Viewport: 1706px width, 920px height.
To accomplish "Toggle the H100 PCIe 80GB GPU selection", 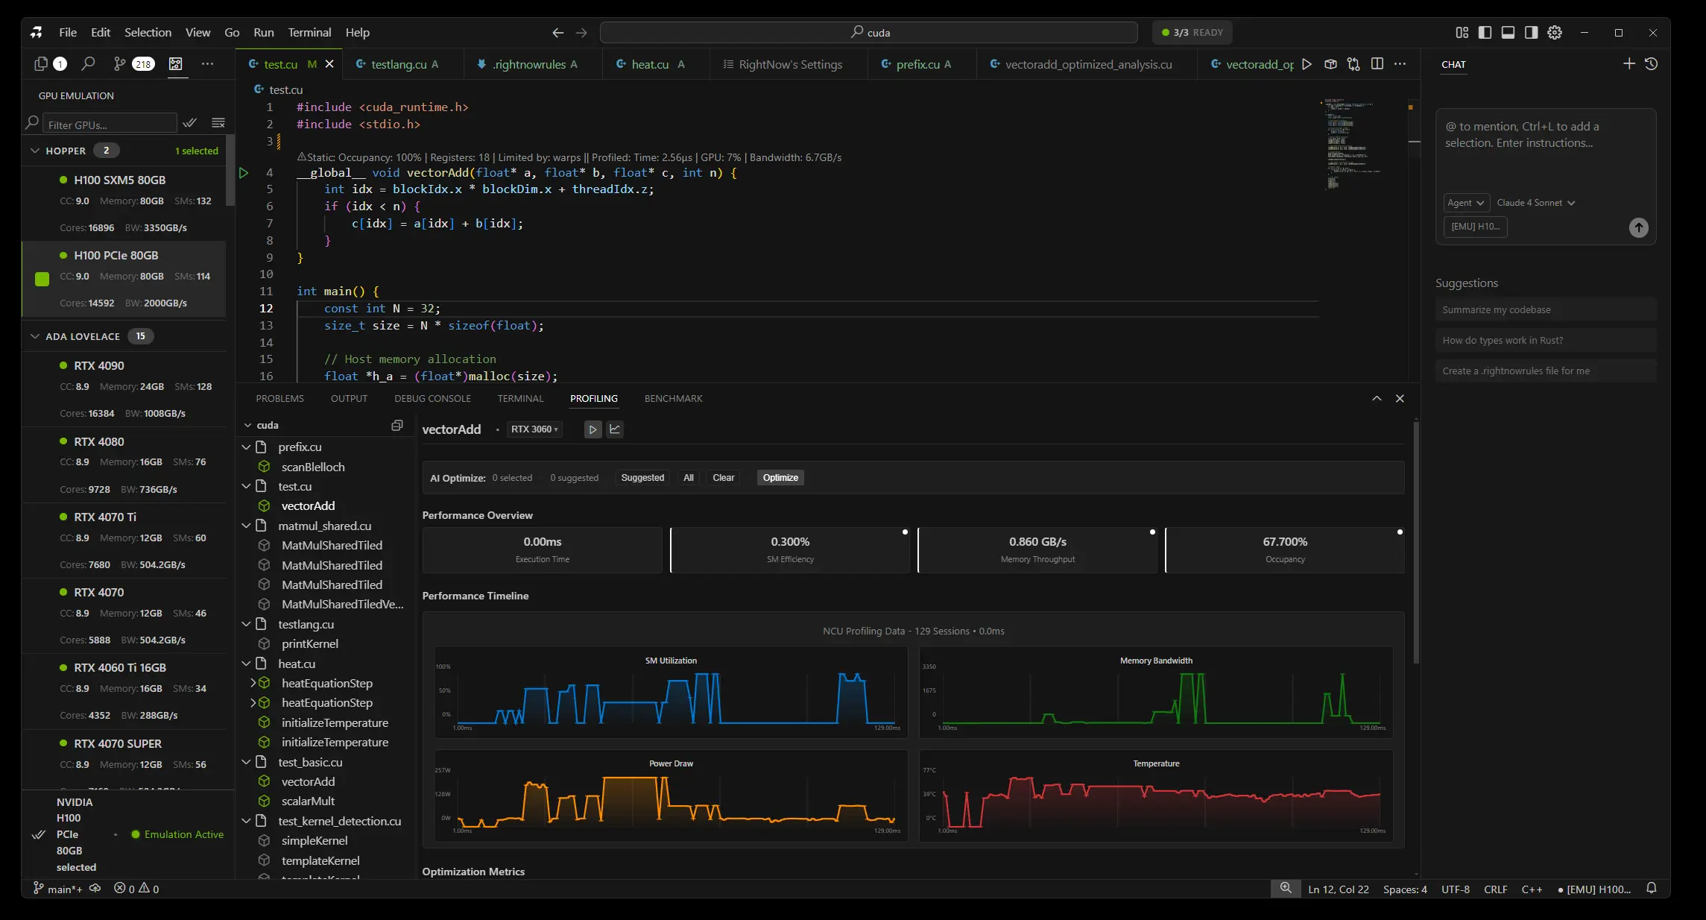I will coord(42,279).
